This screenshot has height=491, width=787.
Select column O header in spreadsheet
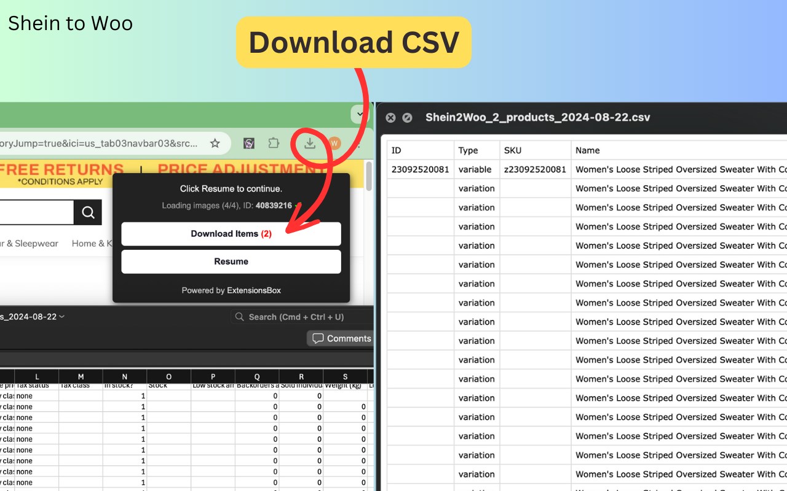coord(169,376)
